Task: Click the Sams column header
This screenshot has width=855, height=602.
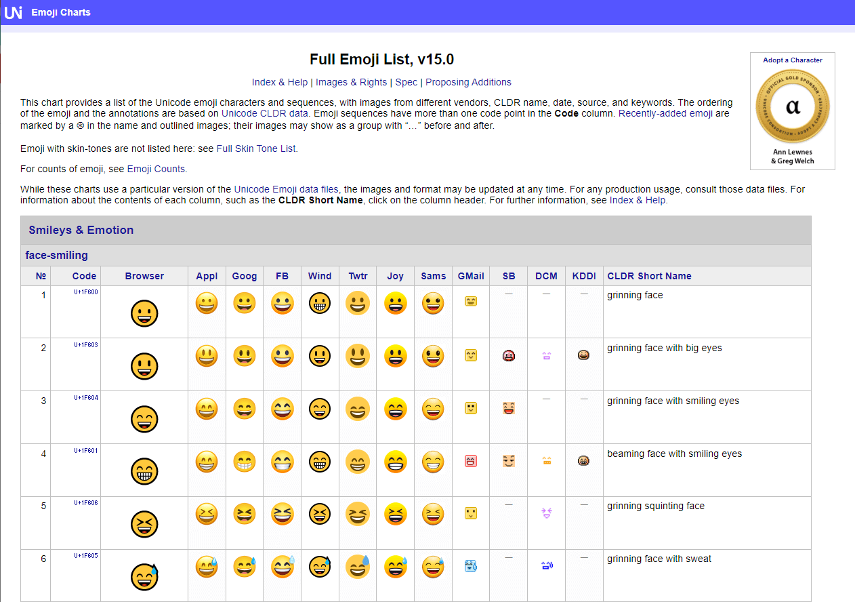Action: tap(433, 276)
